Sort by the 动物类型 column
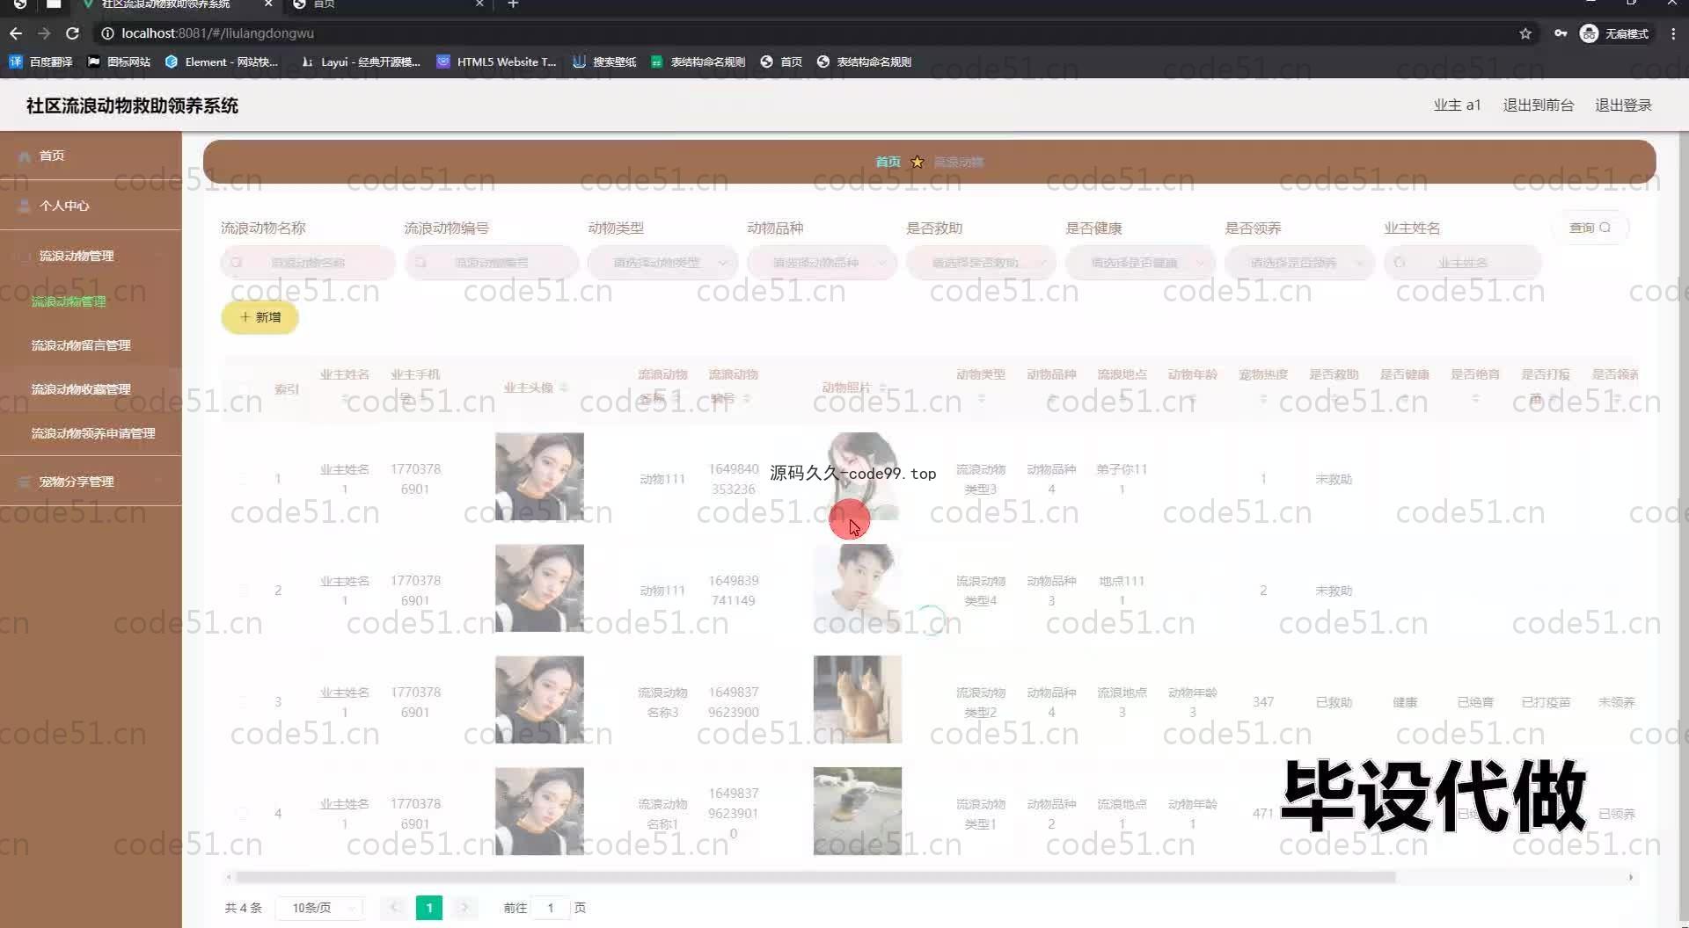 tap(981, 399)
